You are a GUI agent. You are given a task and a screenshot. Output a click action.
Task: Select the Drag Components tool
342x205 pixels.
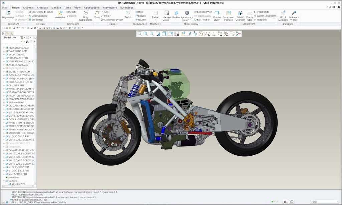coord(85,14)
